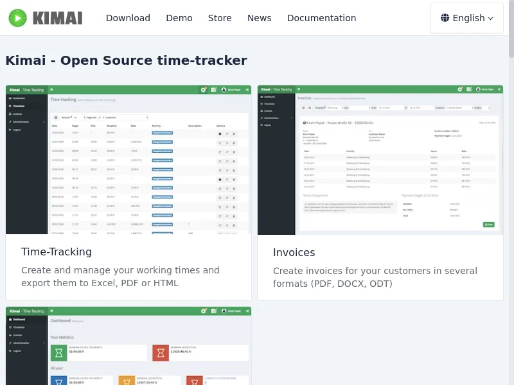Open the Dashboard screenshot thumbnail

pos(128,346)
